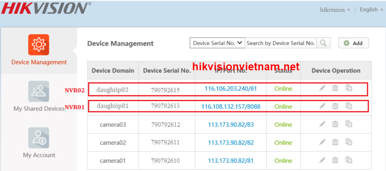The height and width of the screenshot is (171, 386).
Task: Focus the Search by Device Serial No. field
Action: 281,43
